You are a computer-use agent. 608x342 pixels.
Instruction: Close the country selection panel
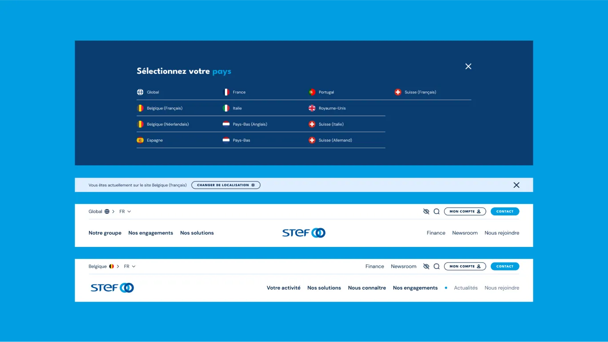coord(468,66)
